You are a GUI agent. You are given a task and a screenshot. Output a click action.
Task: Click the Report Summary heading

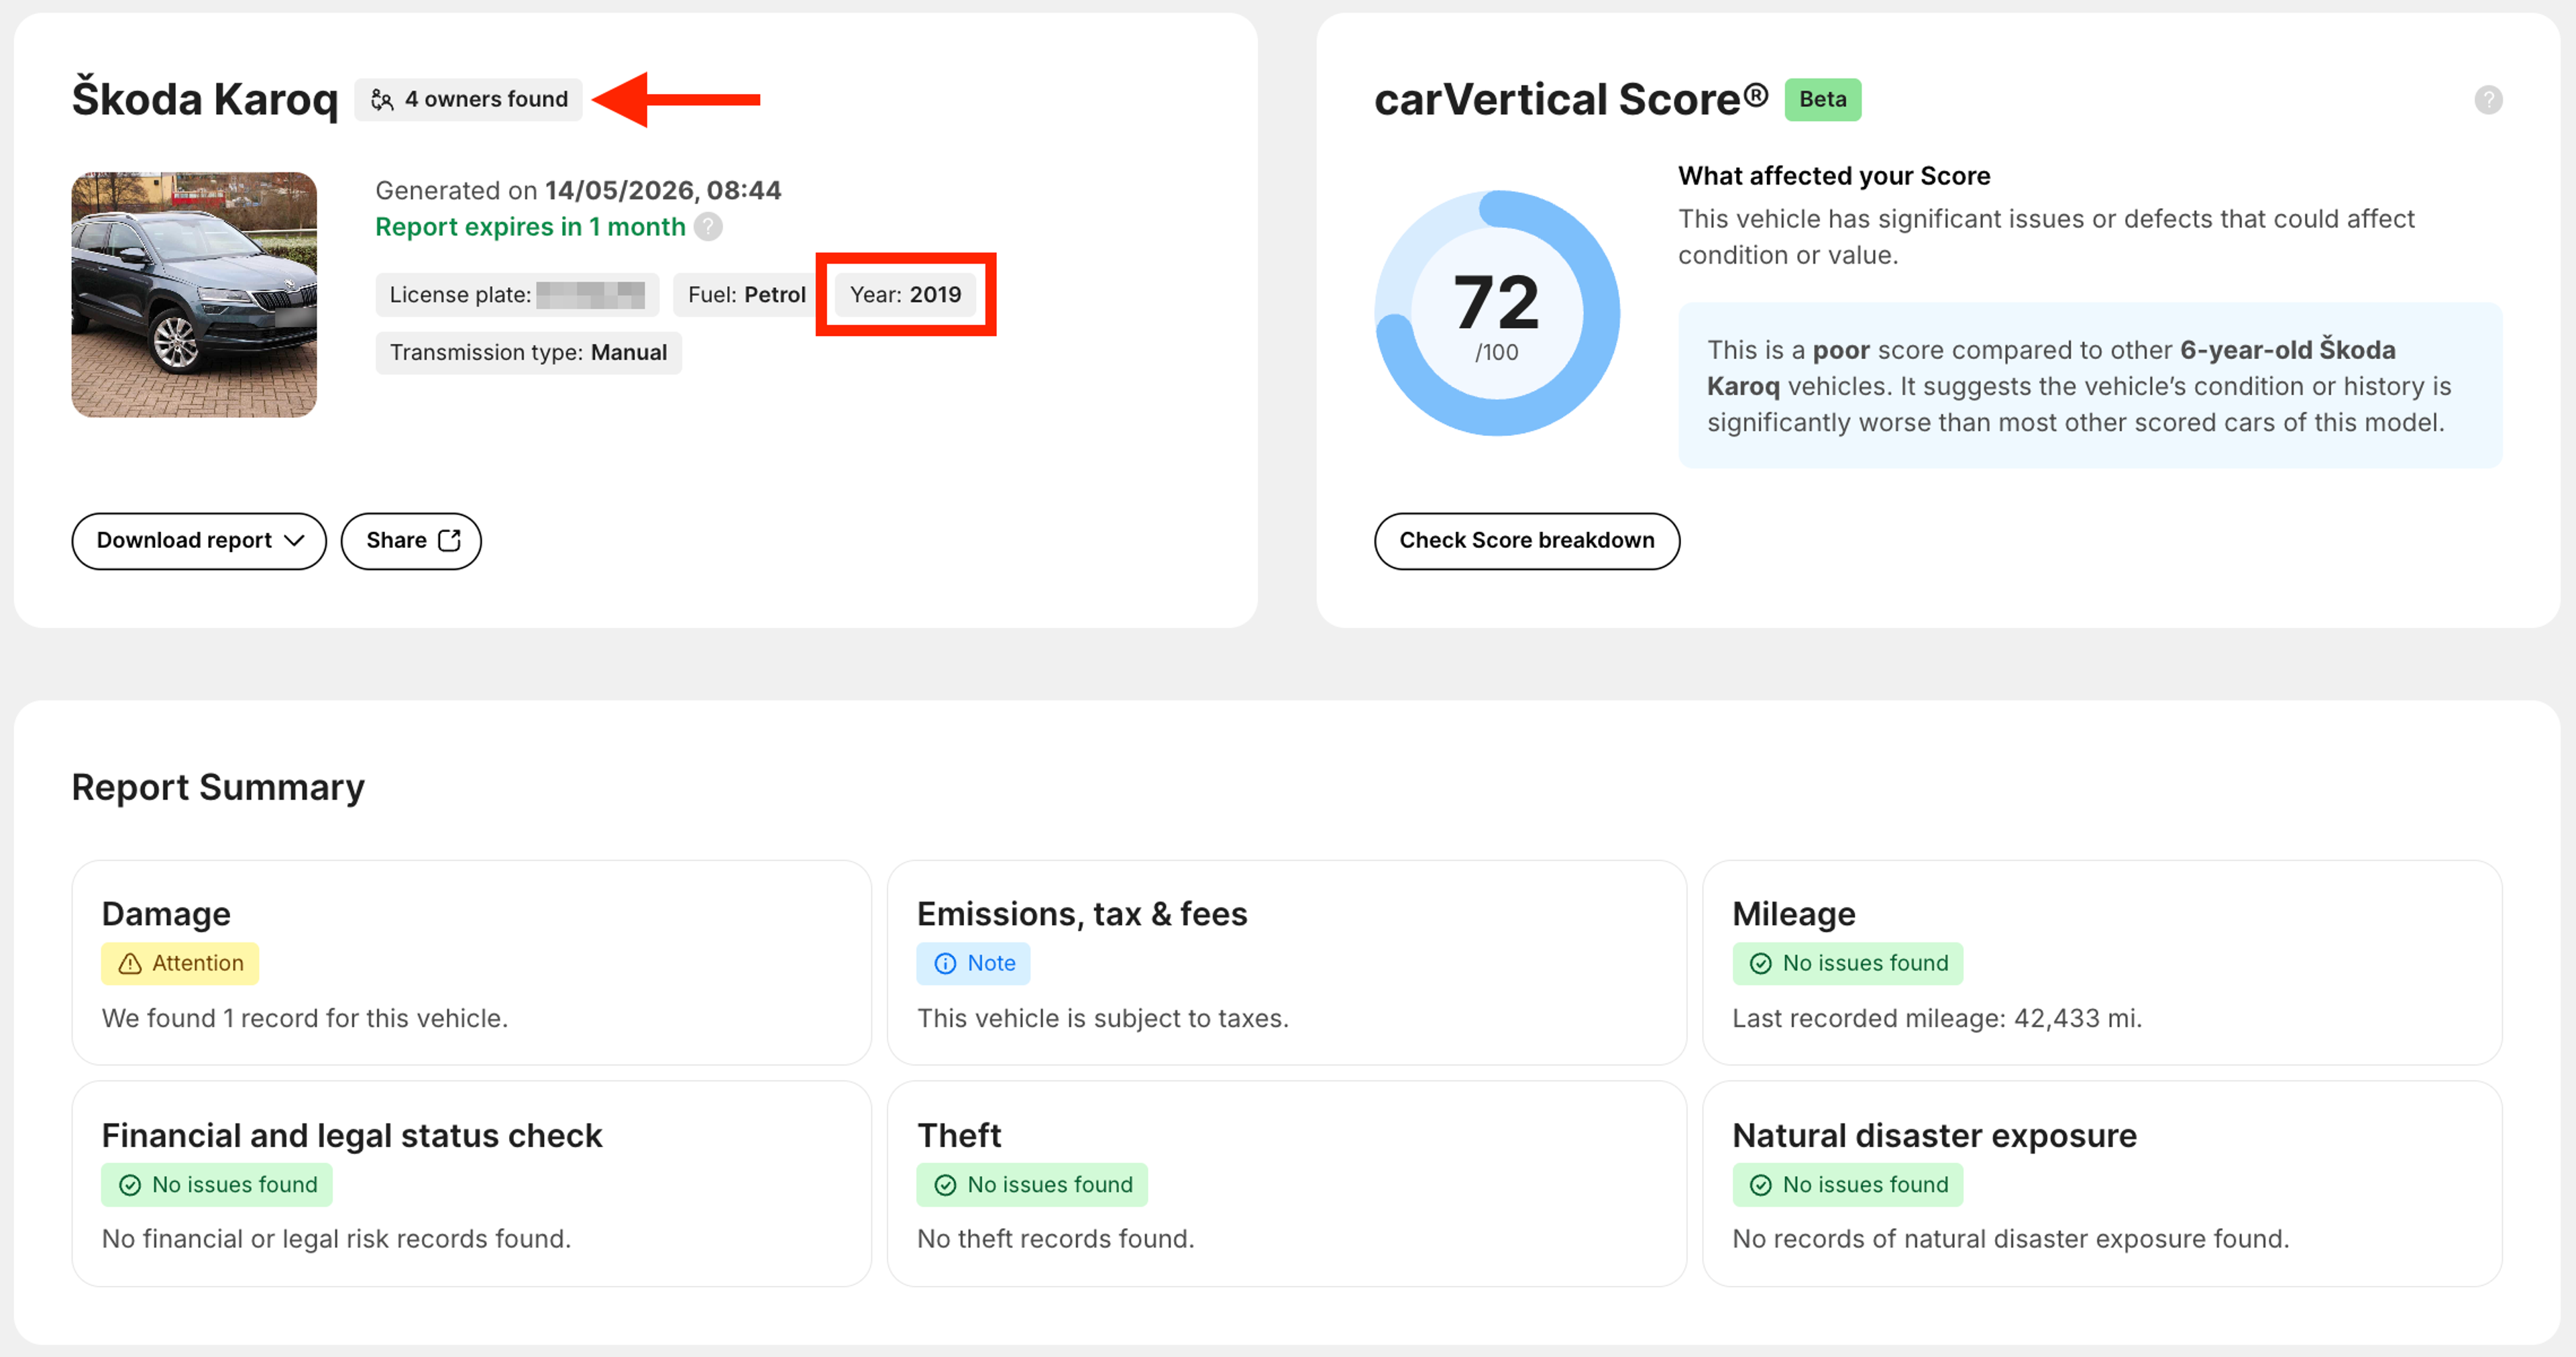tap(218, 788)
